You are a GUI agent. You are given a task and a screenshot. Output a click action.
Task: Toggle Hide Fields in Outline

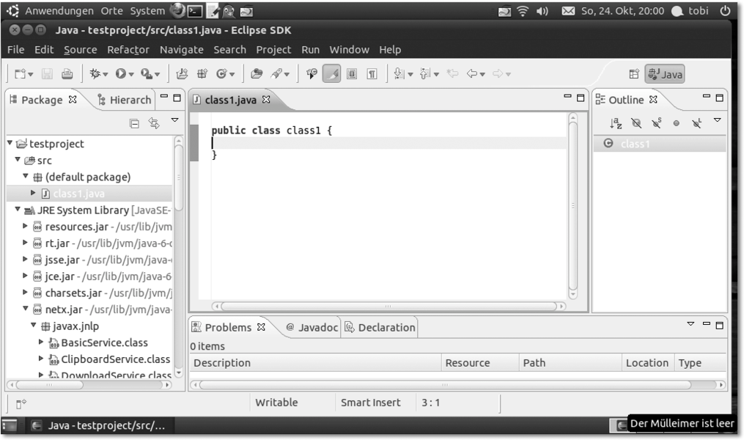click(x=637, y=125)
